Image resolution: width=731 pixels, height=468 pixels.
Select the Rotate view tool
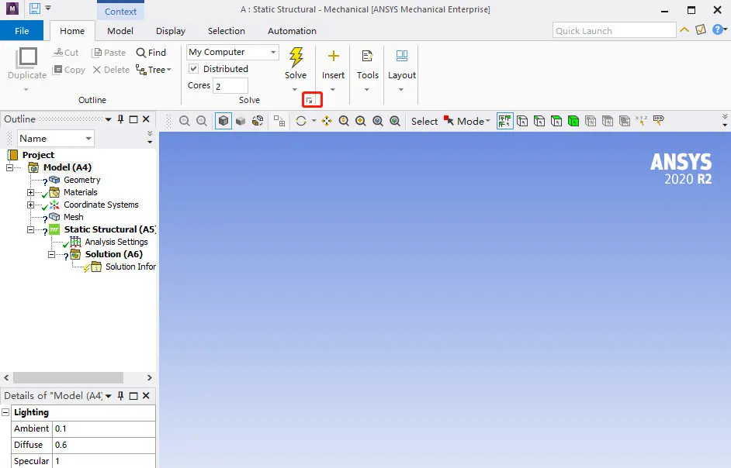click(301, 121)
